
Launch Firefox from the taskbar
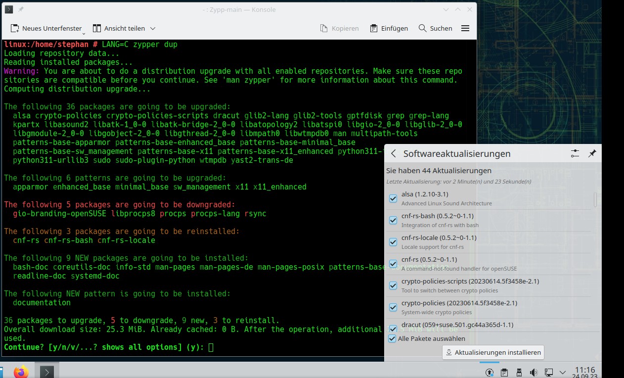(21, 372)
